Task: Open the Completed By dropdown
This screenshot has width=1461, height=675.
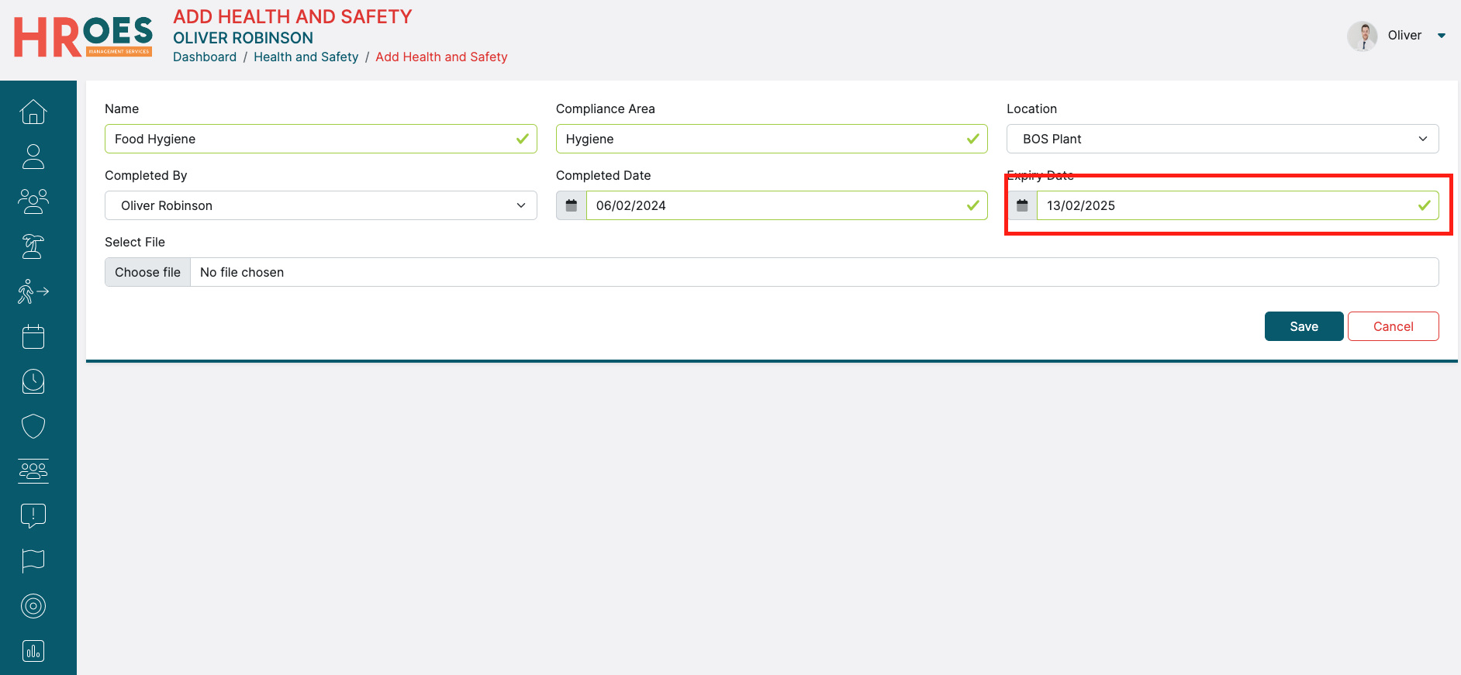Action: click(x=320, y=205)
